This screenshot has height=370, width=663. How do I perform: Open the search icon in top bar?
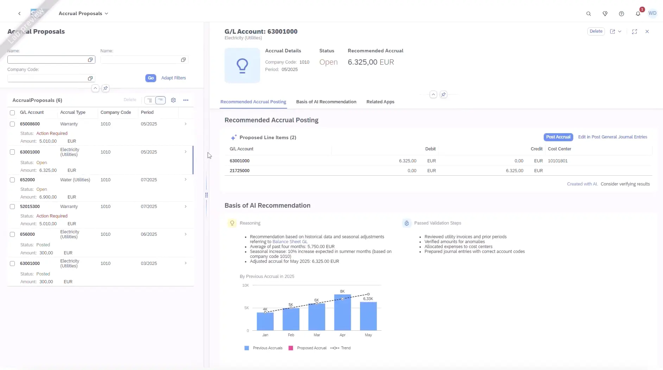[588, 14]
